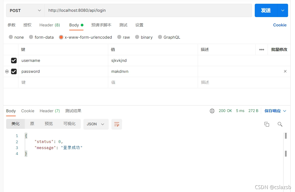Click the 5 ms response time
This screenshot has height=192, width=295.
tap(240, 111)
